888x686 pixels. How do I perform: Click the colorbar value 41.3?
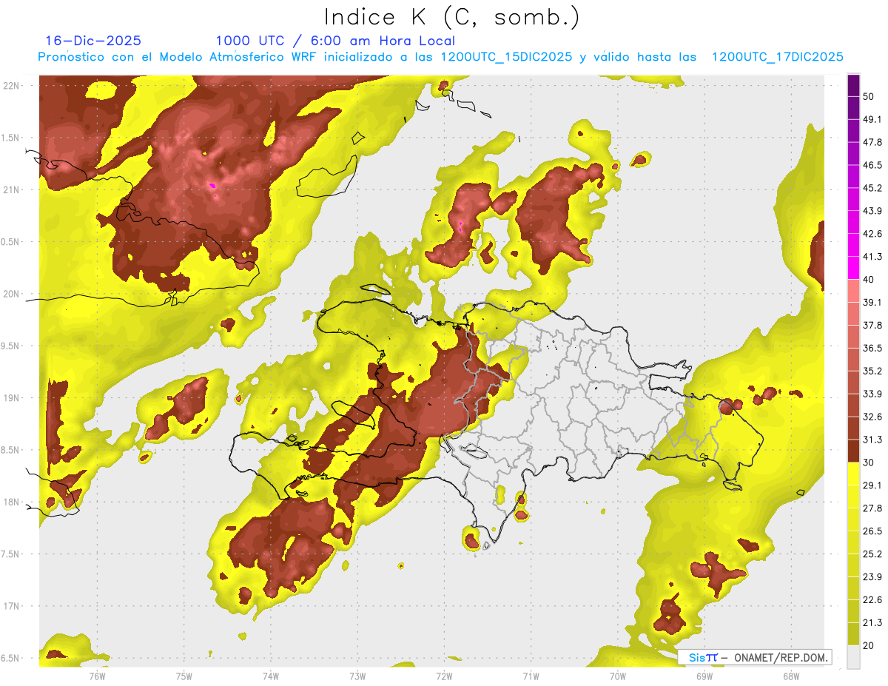coord(872,257)
